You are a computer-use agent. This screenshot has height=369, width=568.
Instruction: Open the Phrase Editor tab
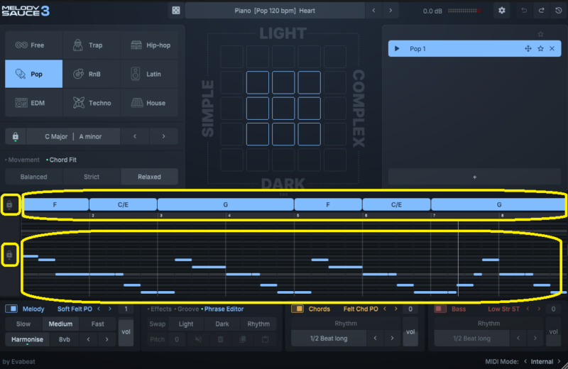pyautogui.click(x=224, y=309)
